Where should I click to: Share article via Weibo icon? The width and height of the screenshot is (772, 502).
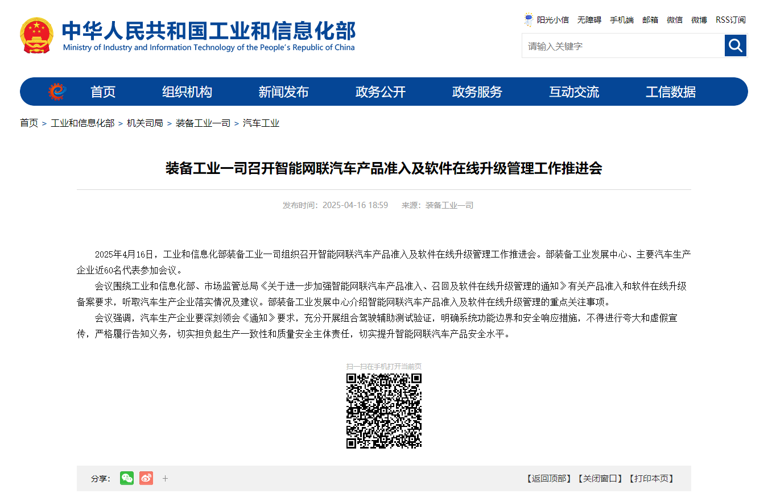pyautogui.click(x=146, y=479)
